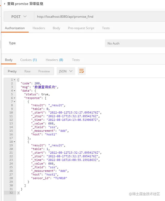165x201 pixels.
Task: Click the "_stop" value on line 22
Action: click(72, 156)
